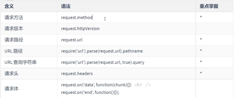Click the 请求头 row label
Screen dimensions: 234x98
coord(11,73)
